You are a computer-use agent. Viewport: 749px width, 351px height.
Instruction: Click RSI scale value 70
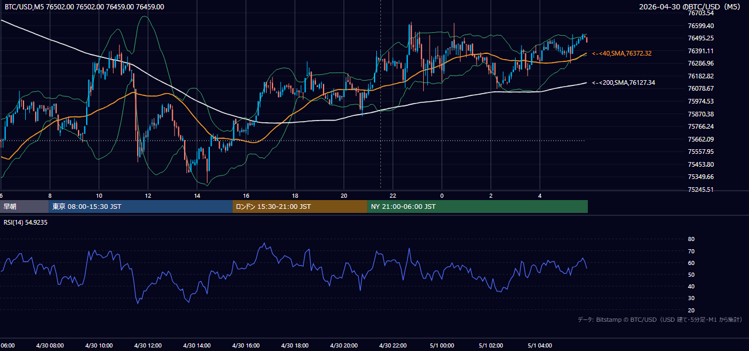[691, 251]
